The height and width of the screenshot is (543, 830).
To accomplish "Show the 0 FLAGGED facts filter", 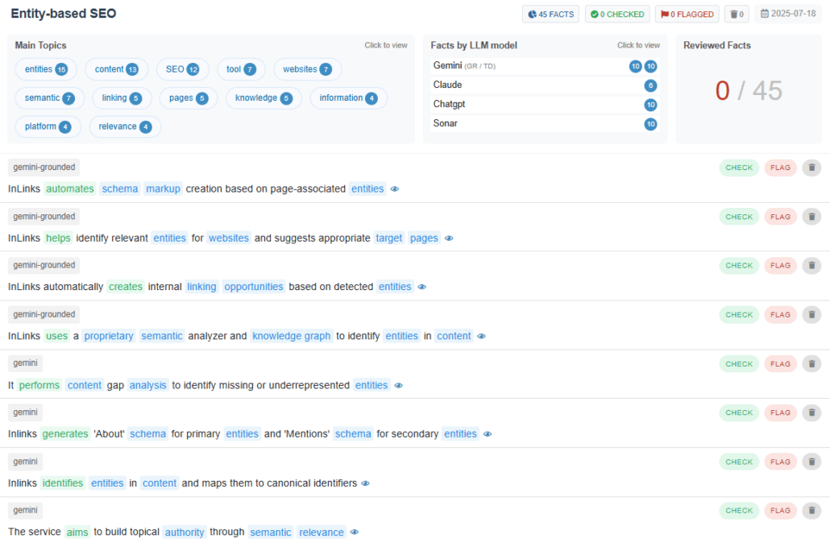I will click(687, 15).
